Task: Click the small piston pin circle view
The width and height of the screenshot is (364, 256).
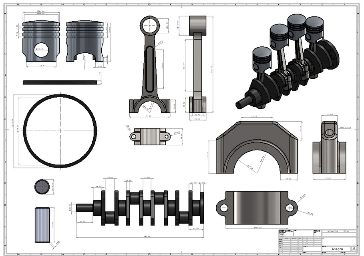Action: coord(41,186)
